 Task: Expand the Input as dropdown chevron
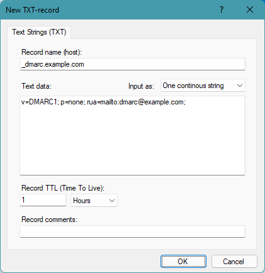[x=240, y=86]
